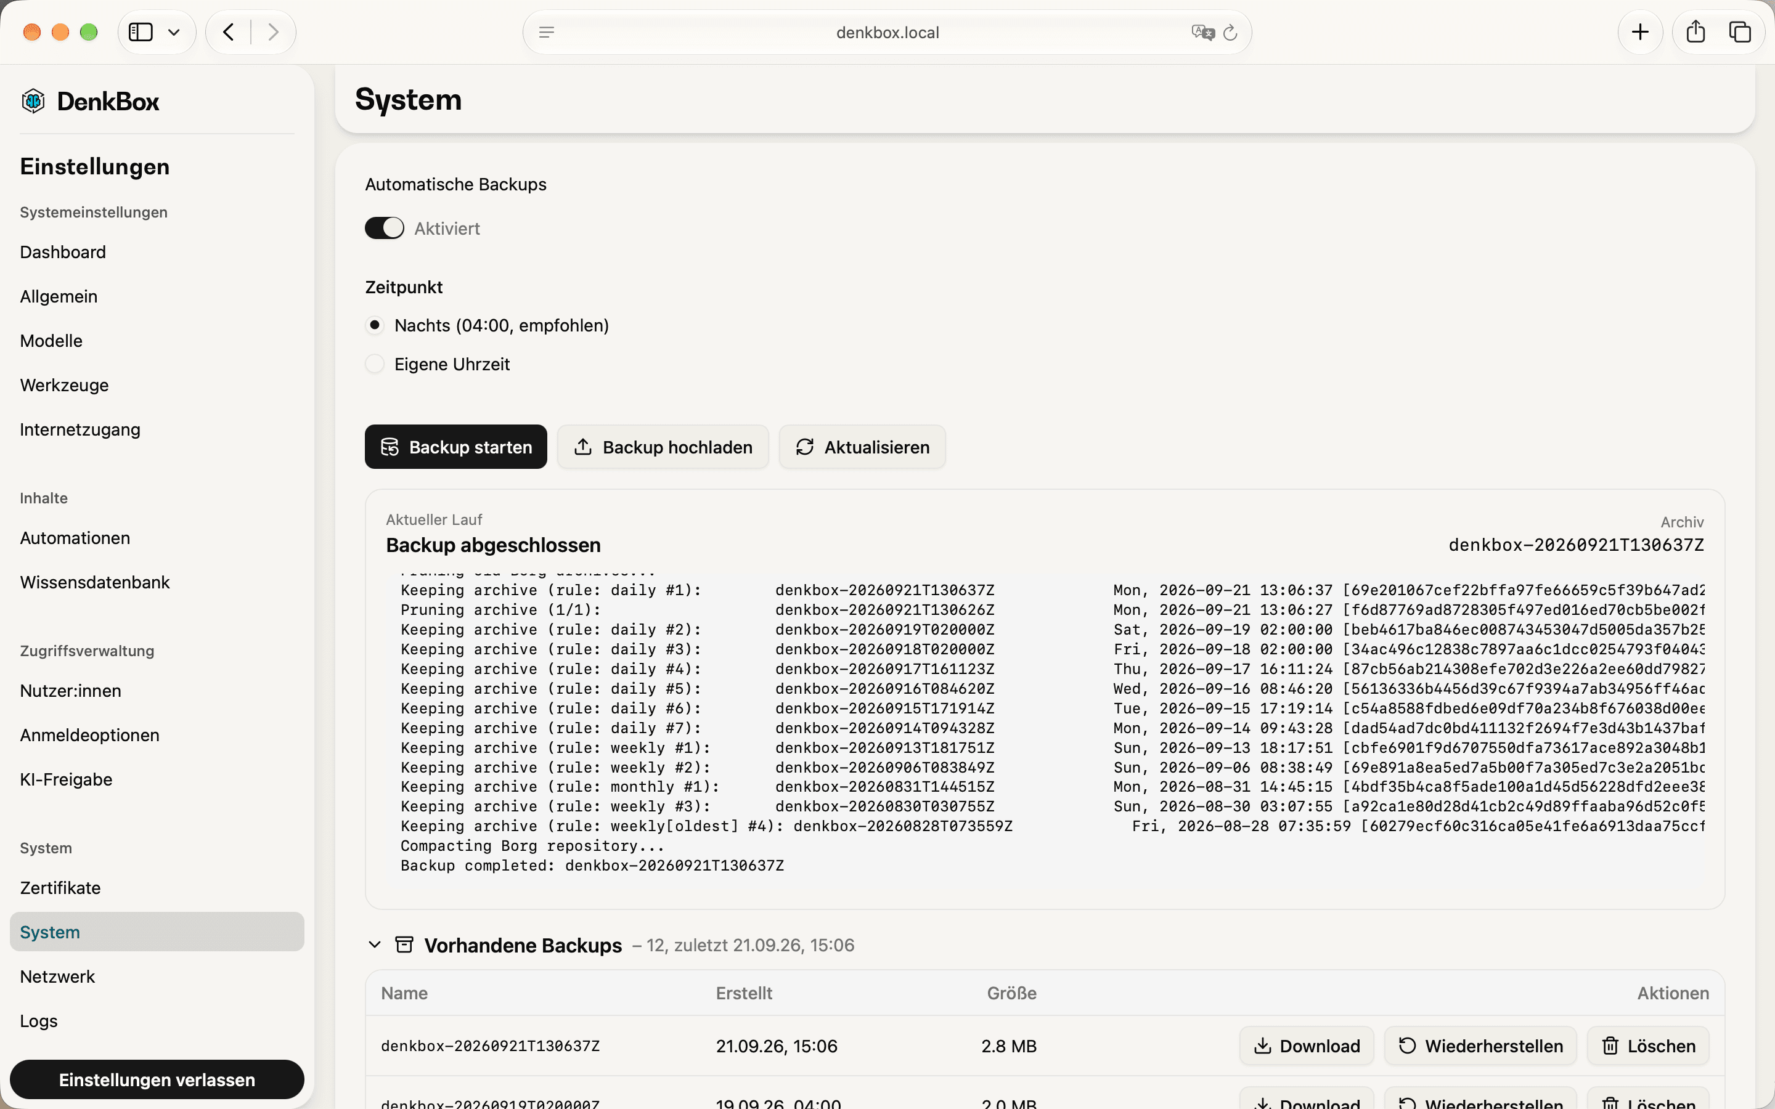The height and width of the screenshot is (1109, 1775).
Task: Open Allgemein settings page
Action: click(x=59, y=296)
